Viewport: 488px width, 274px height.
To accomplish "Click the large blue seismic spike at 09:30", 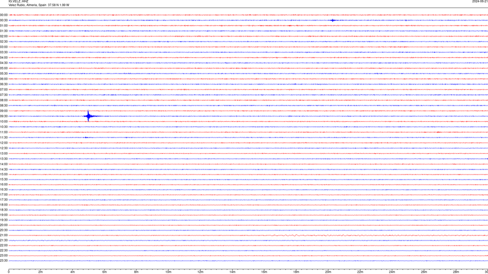I will tap(88, 116).
